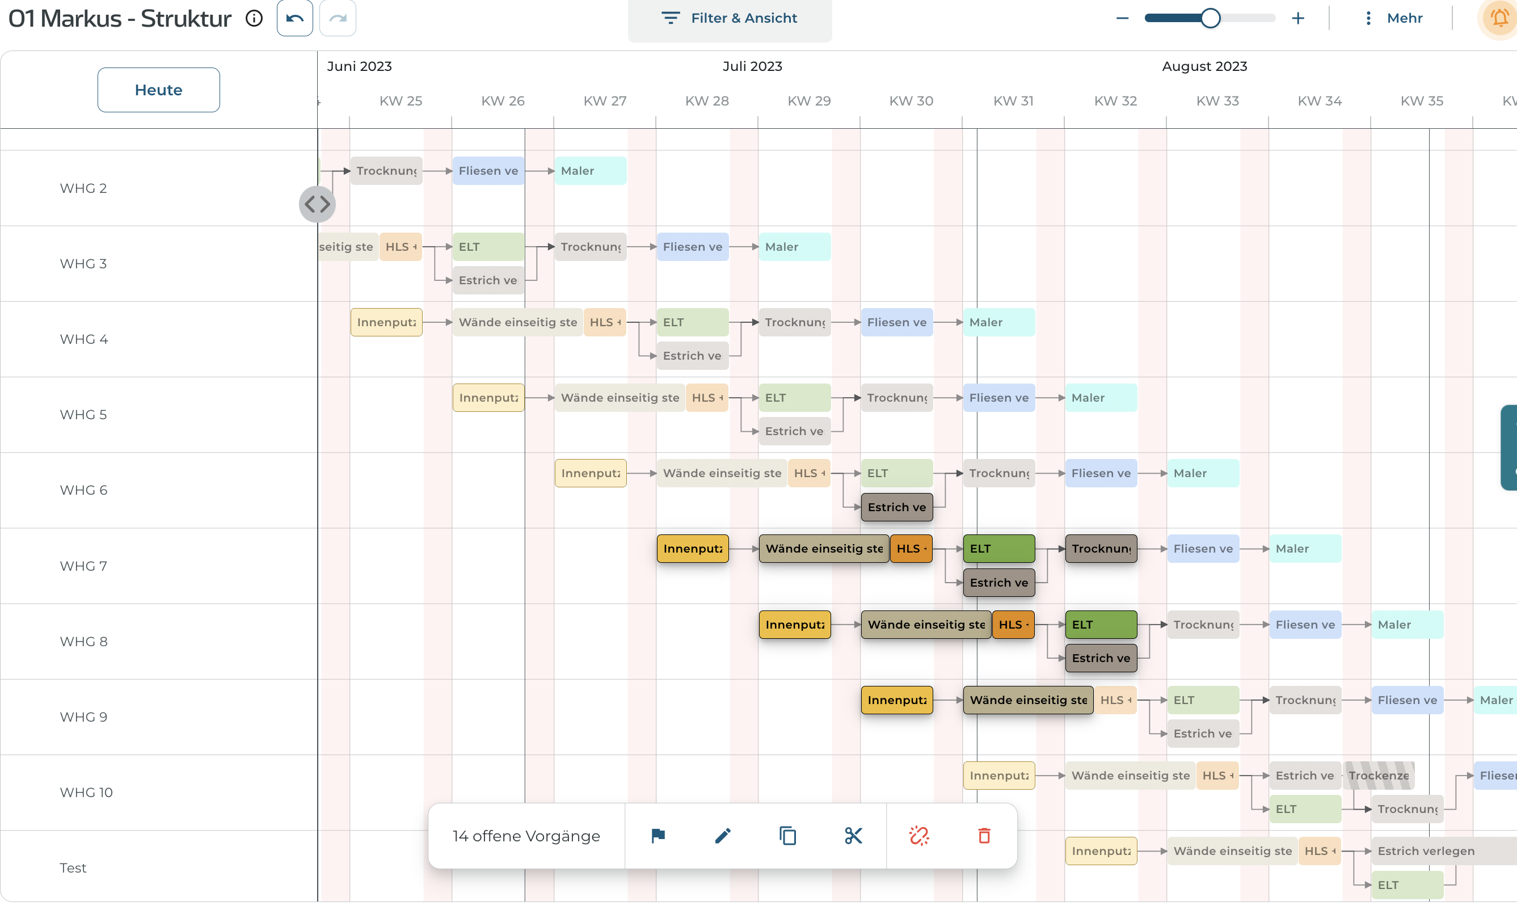Screen dimensions: 1517x910
Task: Click the scissors cut icon
Action: click(x=853, y=835)
